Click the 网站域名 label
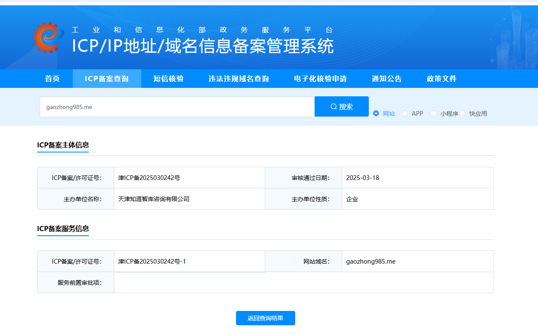The image size is (538, 335). [x=316, y=261]
